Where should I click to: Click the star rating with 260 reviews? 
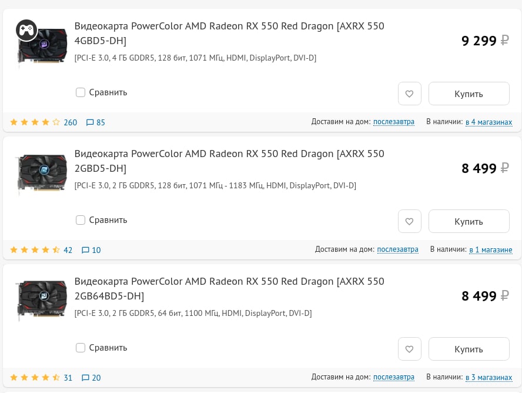pos(35,122)
